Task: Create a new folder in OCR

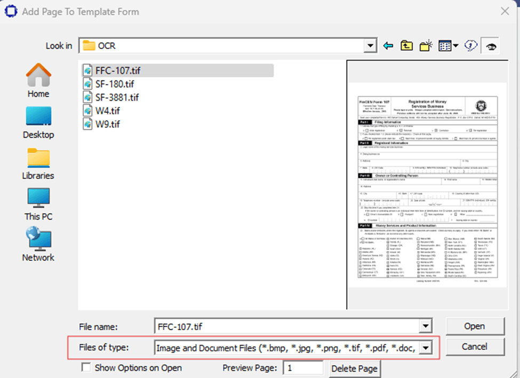Action: pyautogui.click(x=425, y=45)
